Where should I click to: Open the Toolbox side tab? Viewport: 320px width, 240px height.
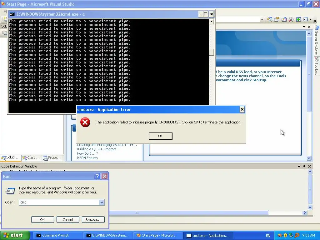point(317,66)
